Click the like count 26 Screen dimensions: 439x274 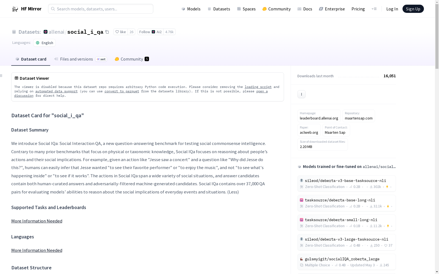pyautogui.click(x=131, y=32)
